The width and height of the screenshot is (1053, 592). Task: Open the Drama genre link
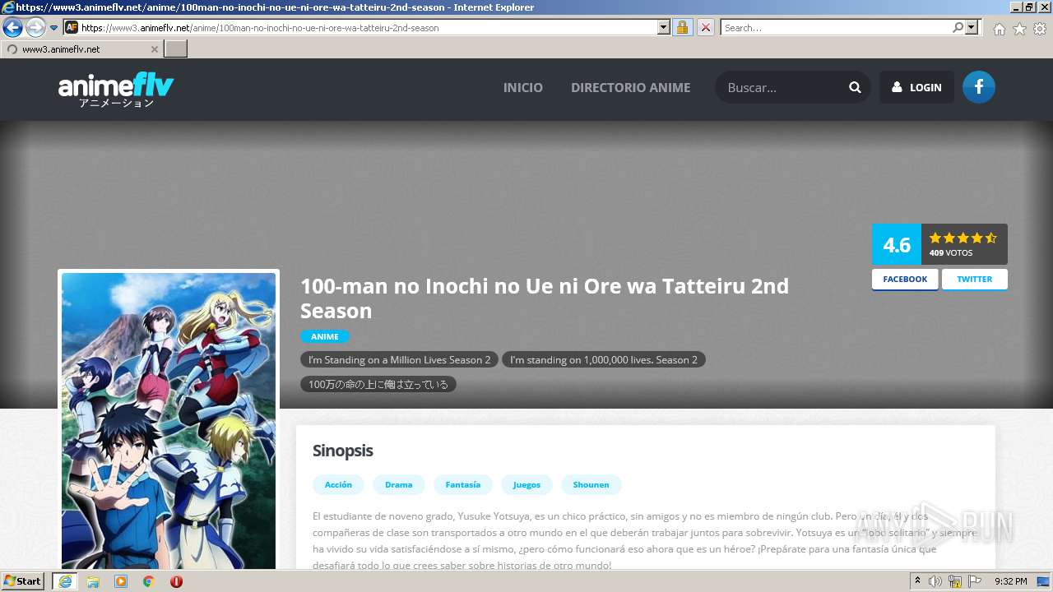(x=399, y=484)
